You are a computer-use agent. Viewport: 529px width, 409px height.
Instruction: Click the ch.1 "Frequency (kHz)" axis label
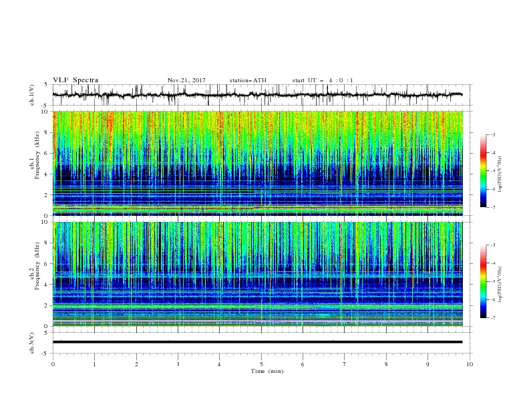(37, 155)
